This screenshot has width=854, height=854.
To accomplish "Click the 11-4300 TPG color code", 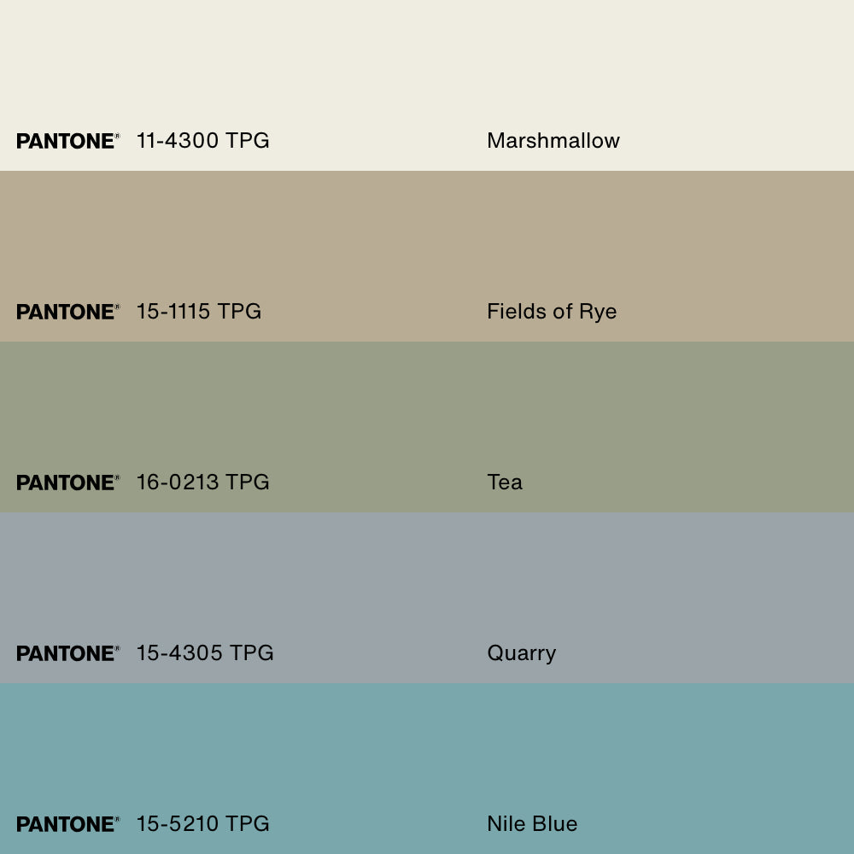I will (202, 141).
